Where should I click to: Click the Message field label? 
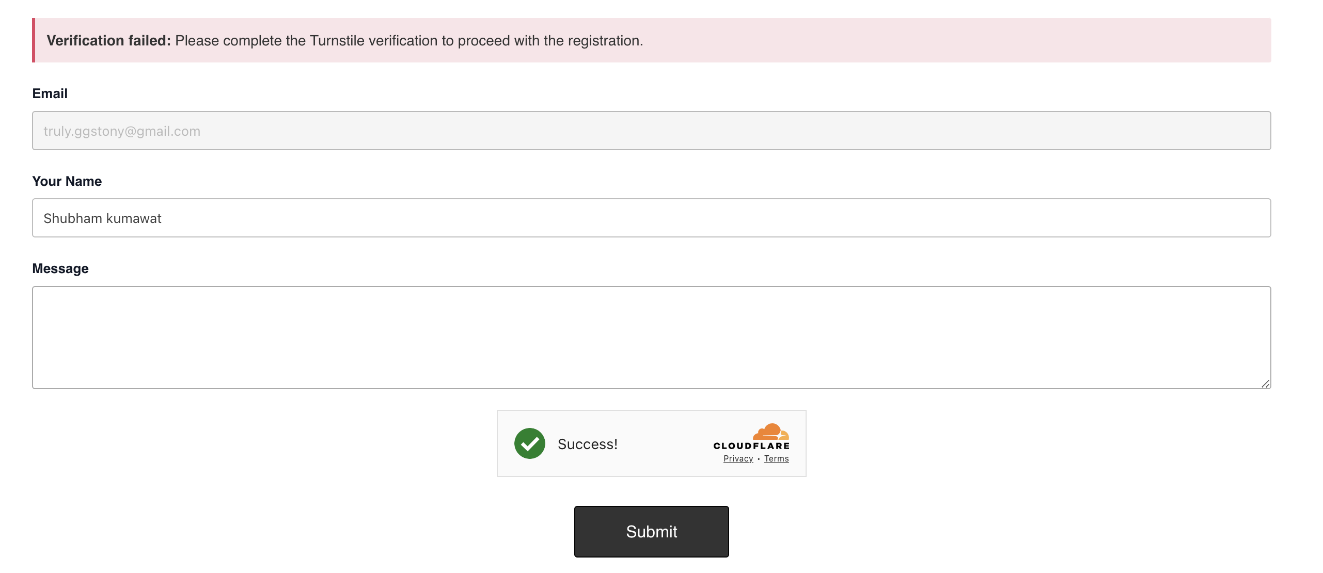pos(60,268)
